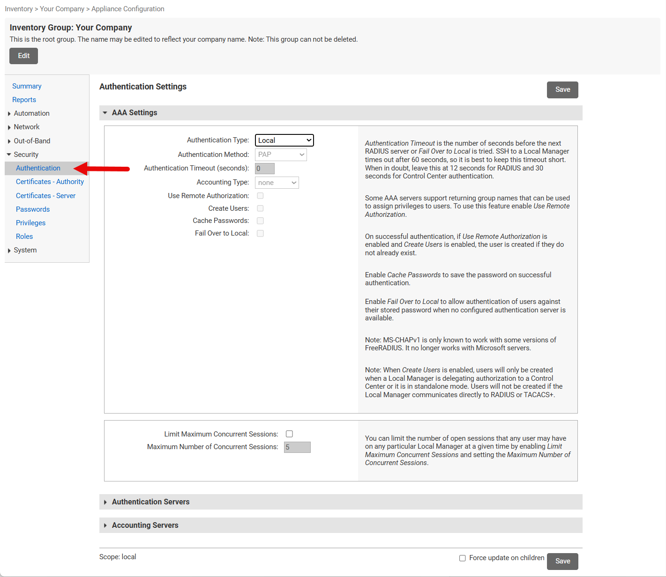Click the top Save button
This screenshot has width=666, height=577.
(x=562, y=90)
